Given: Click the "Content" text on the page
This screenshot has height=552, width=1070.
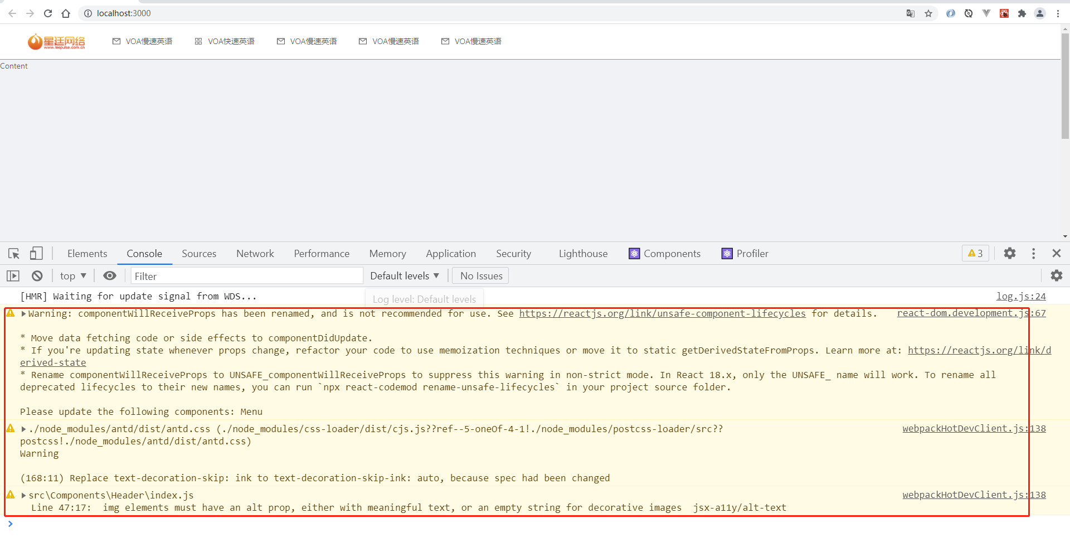Looking at the screenshot, I should pos(14,66).
